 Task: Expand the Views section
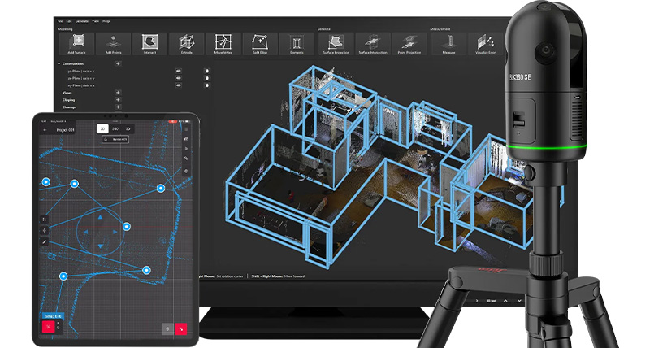click(x=118, y=93)
